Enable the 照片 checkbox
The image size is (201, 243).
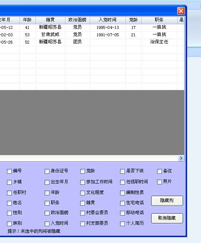(159, 182)
